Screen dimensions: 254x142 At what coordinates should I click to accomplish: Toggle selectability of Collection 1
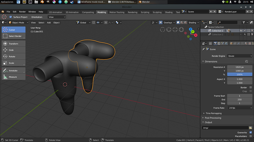245,30
